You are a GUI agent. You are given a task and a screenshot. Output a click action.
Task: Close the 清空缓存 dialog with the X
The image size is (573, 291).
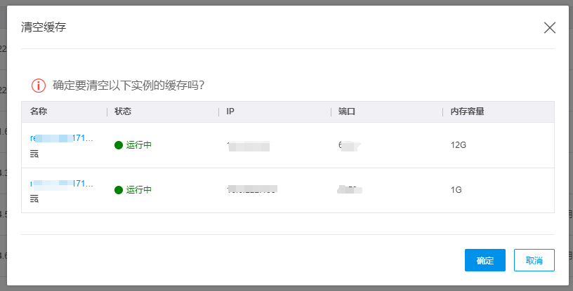pos(549,27)
